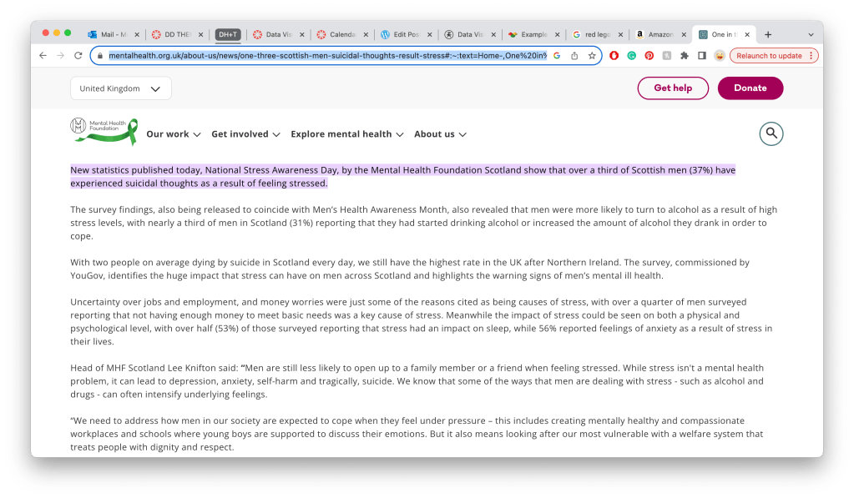Open the United Kingdom region dropdown

click(120, 88)
